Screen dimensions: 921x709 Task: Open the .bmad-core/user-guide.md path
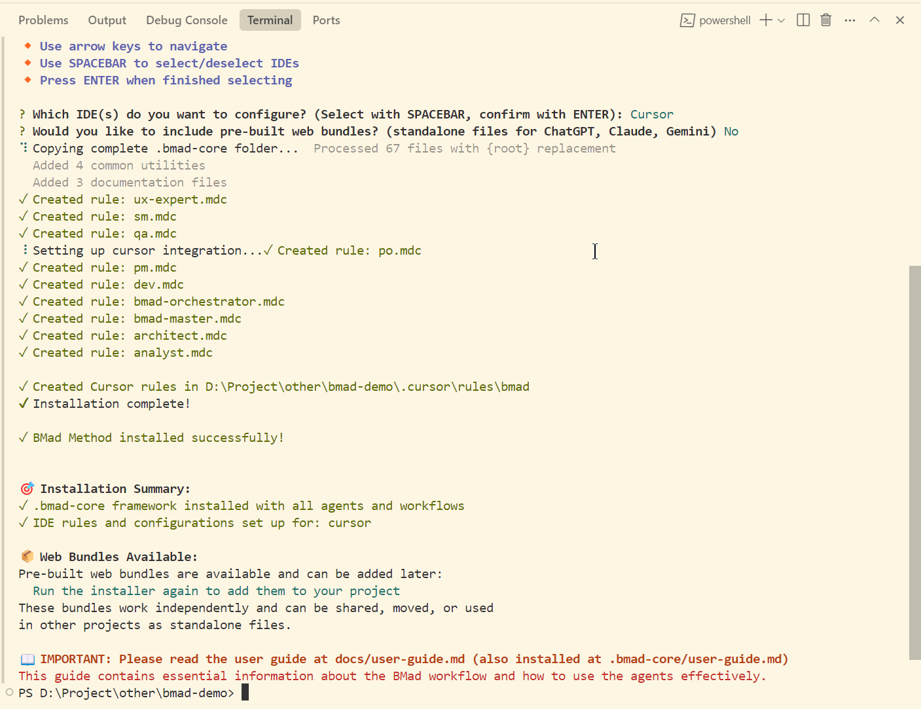[x=695, y=659]
